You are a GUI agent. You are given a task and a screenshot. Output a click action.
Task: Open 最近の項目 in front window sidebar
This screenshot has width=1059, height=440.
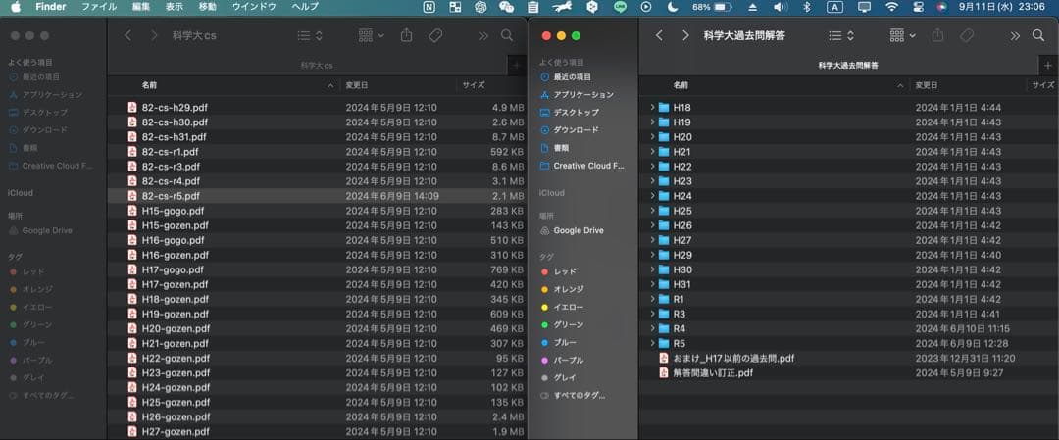click(566, 77)
